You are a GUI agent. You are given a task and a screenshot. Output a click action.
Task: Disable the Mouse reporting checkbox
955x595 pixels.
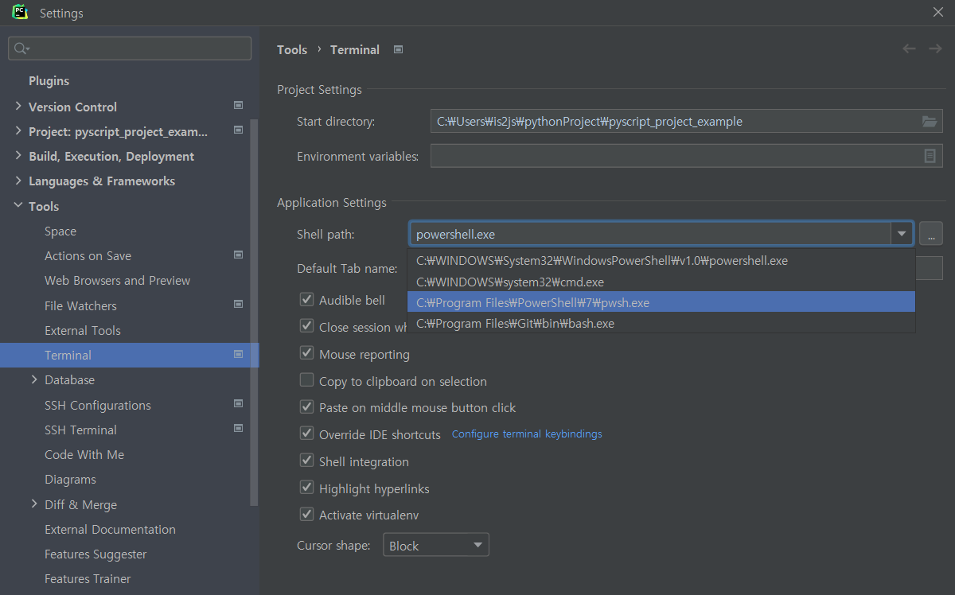[306, 352]
